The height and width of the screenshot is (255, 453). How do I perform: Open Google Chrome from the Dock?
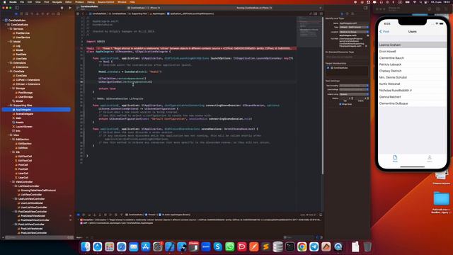(302, 246)
